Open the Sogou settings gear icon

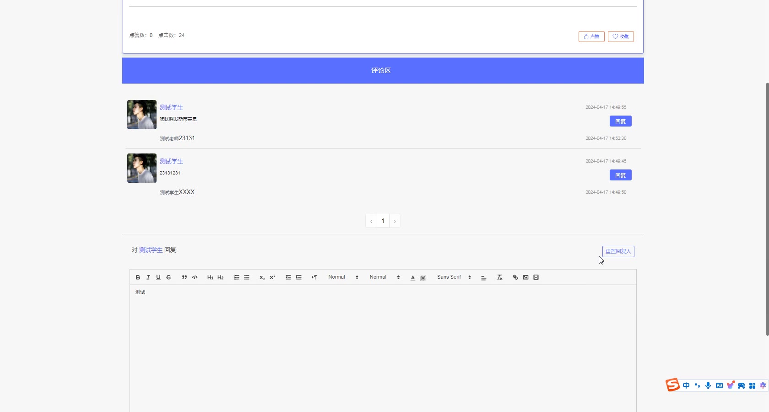[763, 386]
